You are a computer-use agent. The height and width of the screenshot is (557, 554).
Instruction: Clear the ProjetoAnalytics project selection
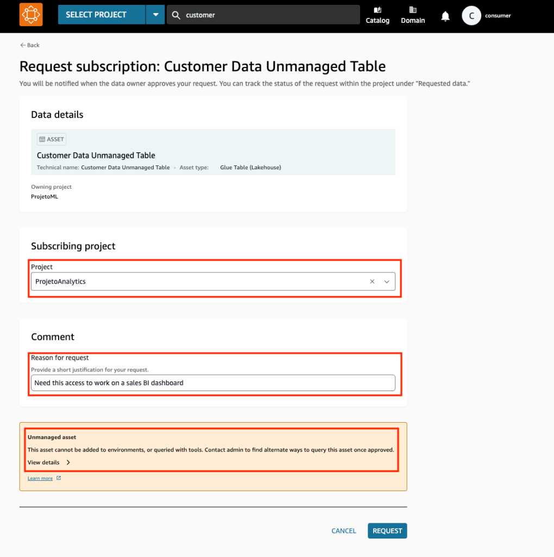pyautogui.click(x=372, y=282)
